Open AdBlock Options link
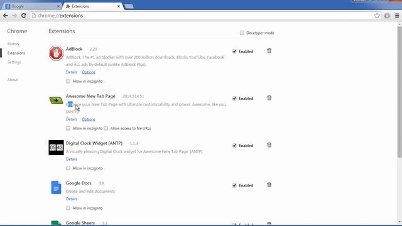The image size is (402, 226). point(89,72)
